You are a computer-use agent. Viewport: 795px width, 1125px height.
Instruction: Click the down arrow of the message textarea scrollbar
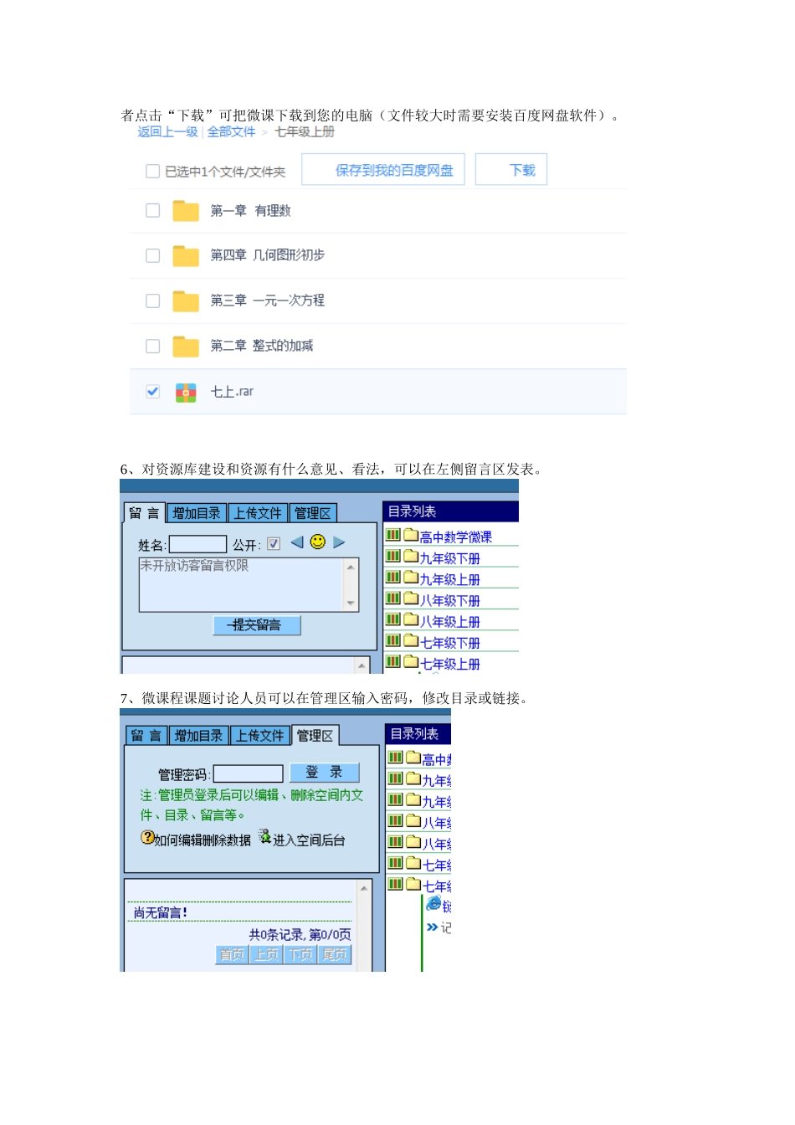tap(351, 603)
